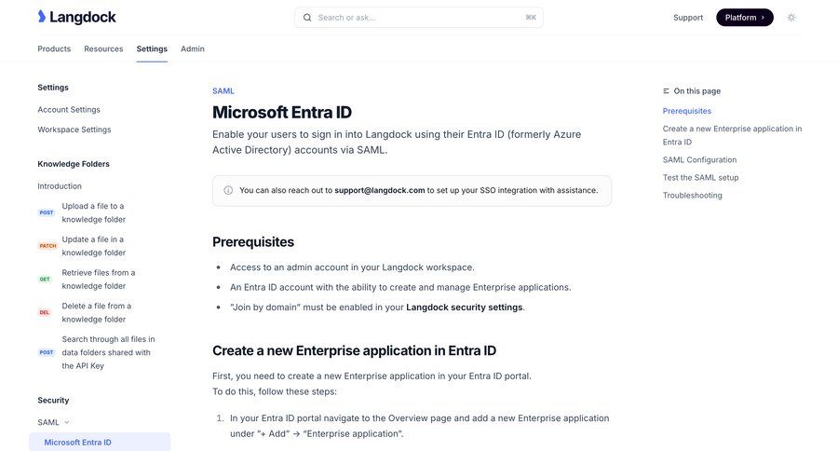Open Introduction under Knowledge Folders
The width and height of the screenshot is (838, 451).
[x=60, y=186]
